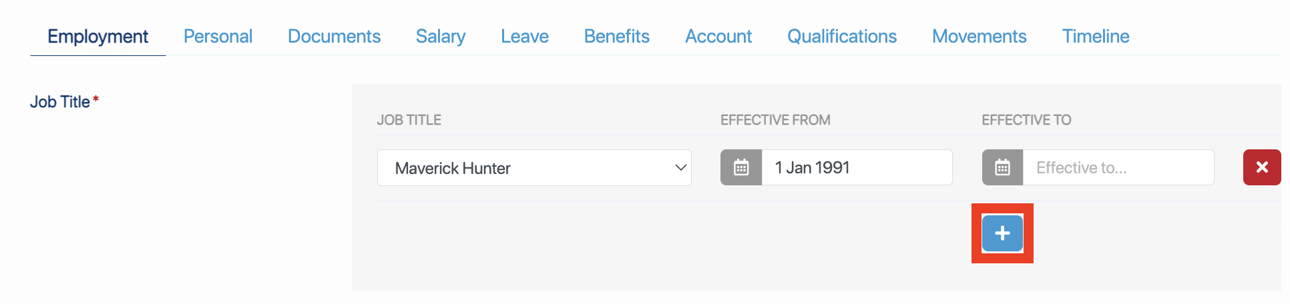Open the Effective From calendar icon
The width and height of the screenshot is (1290, 304).
click(741, 167)
